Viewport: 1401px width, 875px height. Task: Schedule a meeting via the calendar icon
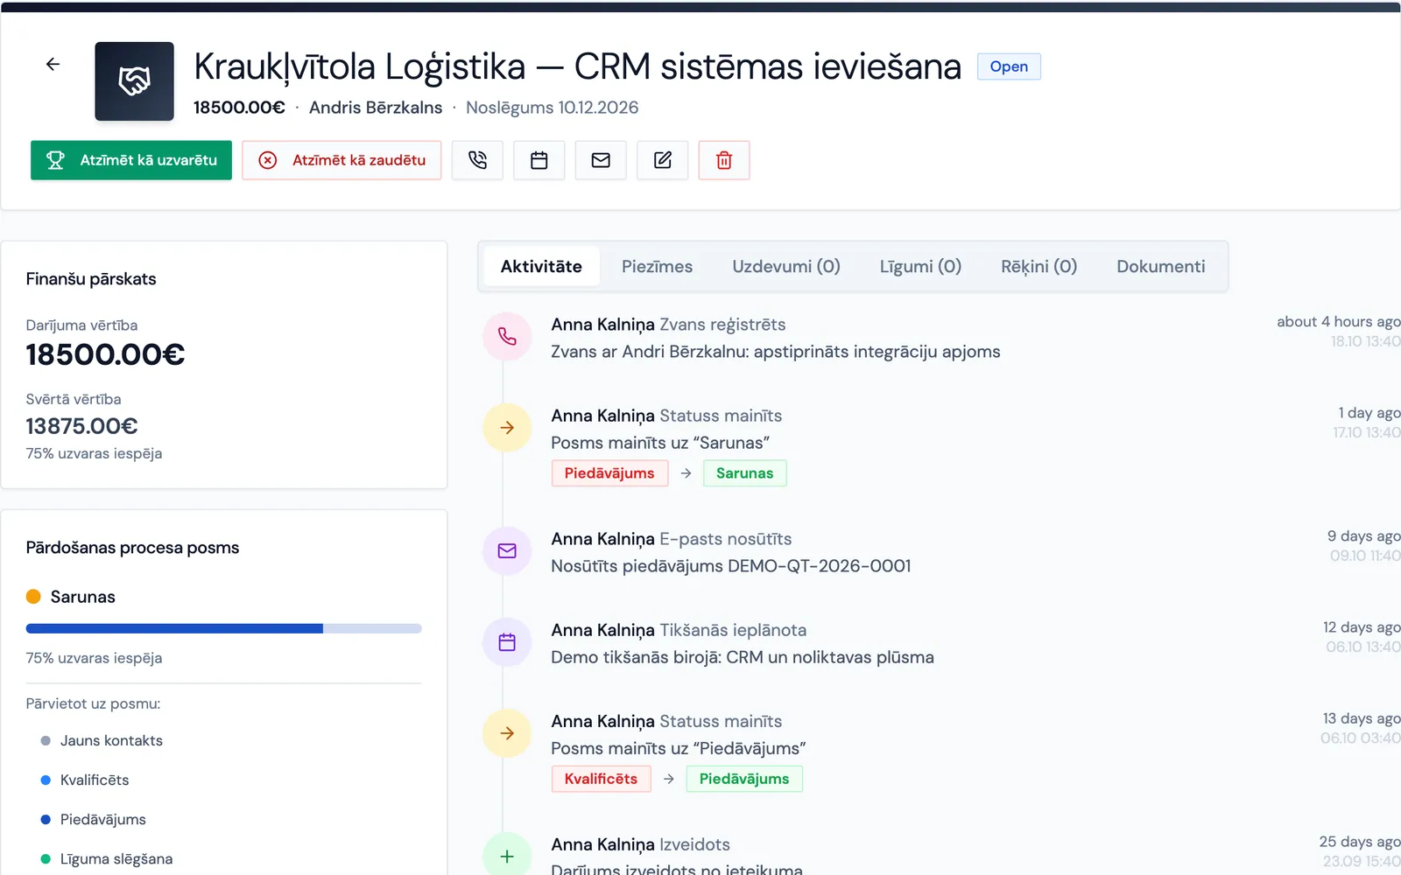539,160
